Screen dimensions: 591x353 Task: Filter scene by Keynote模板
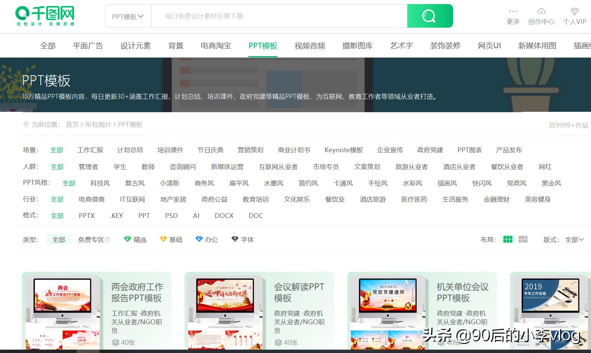click(x=344, y=150)
